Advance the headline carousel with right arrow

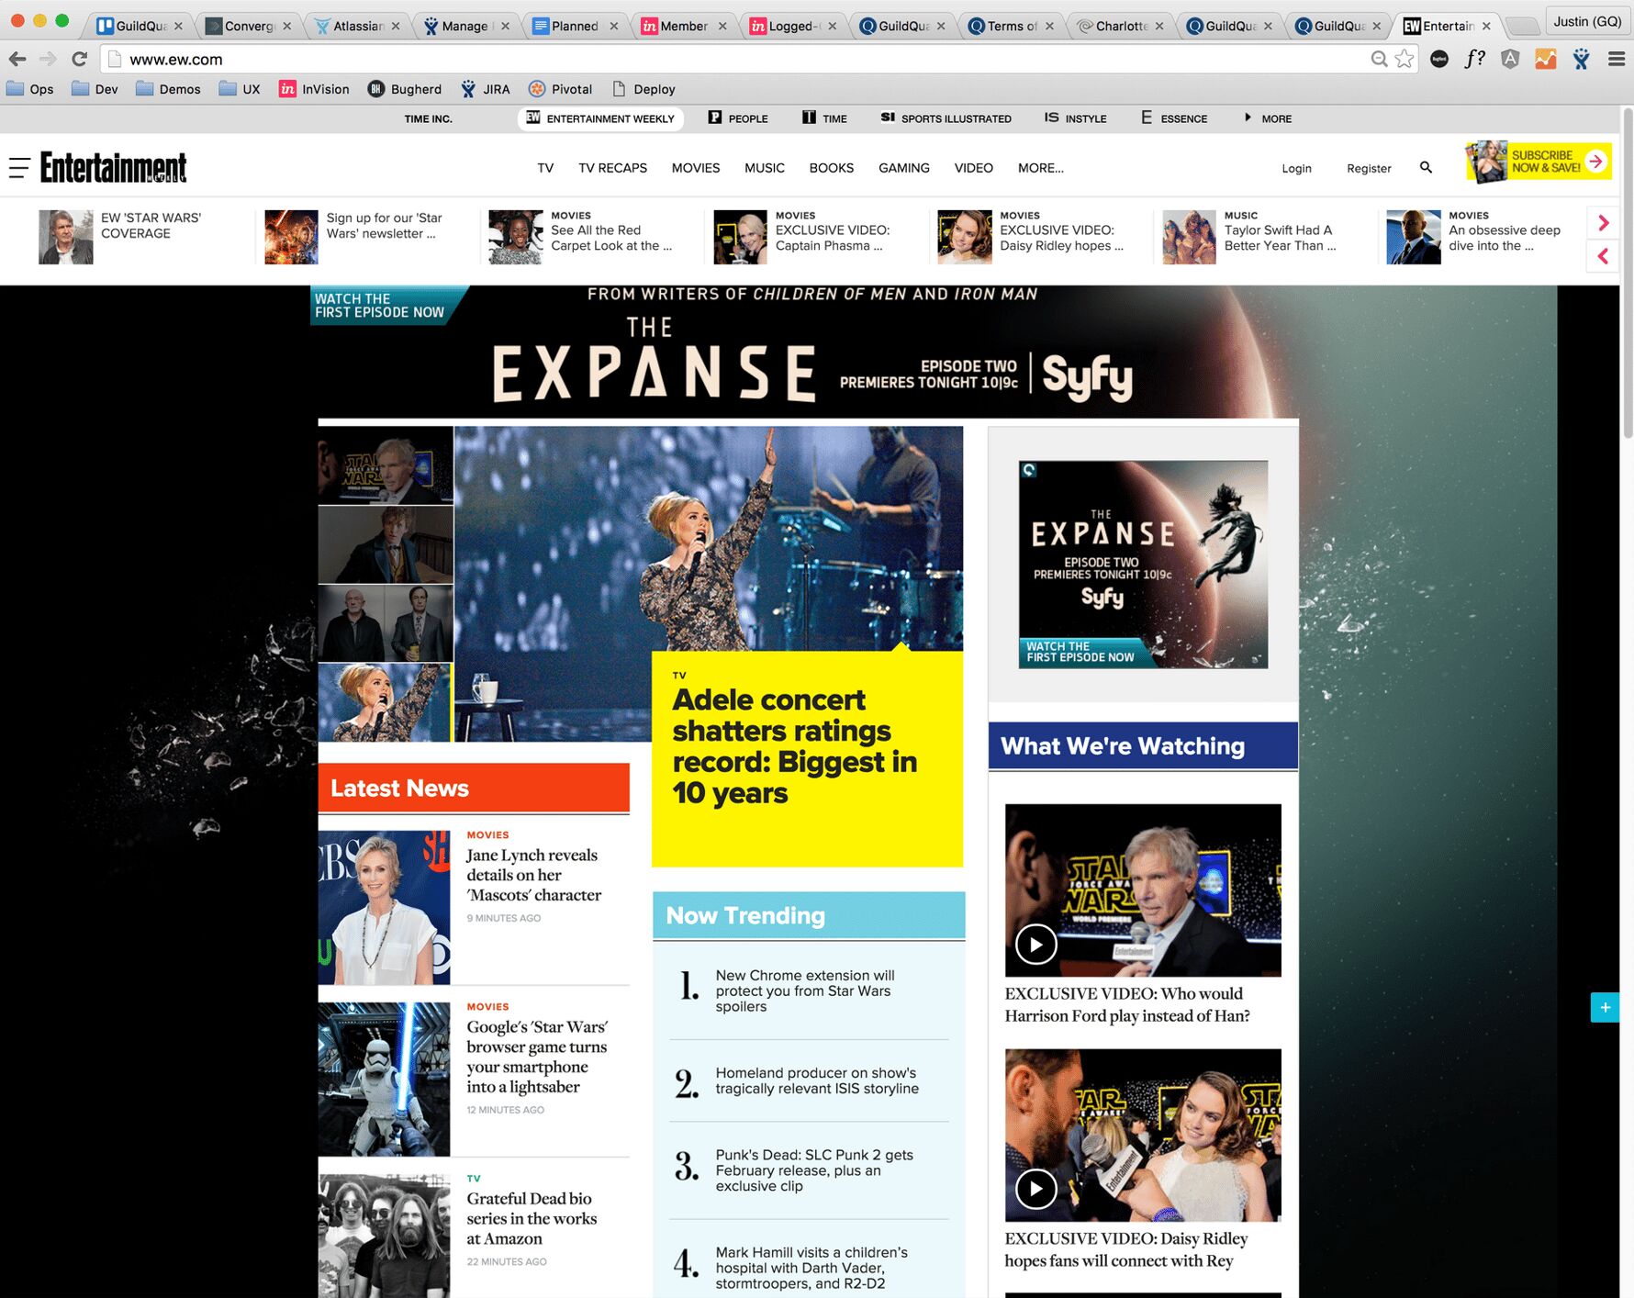1603,223
